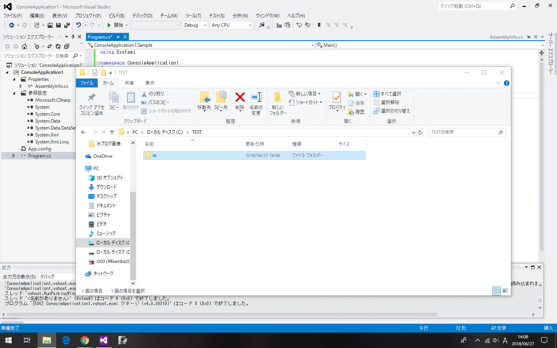Click in the TESTの検索 search box
Viewport: 557px width, 348px height.
(467, 132)
